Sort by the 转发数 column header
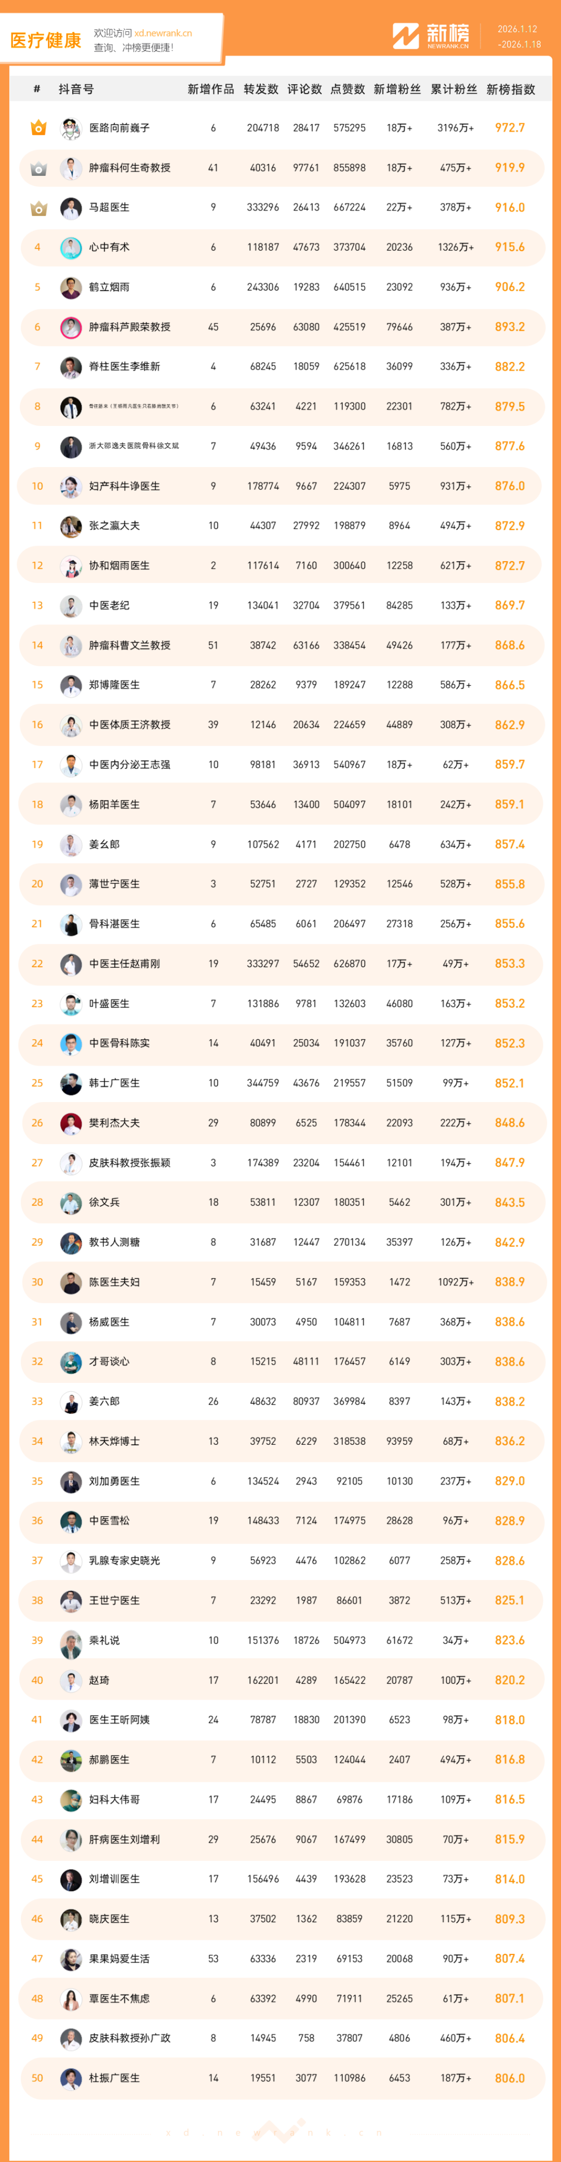 tap(261, 89)
